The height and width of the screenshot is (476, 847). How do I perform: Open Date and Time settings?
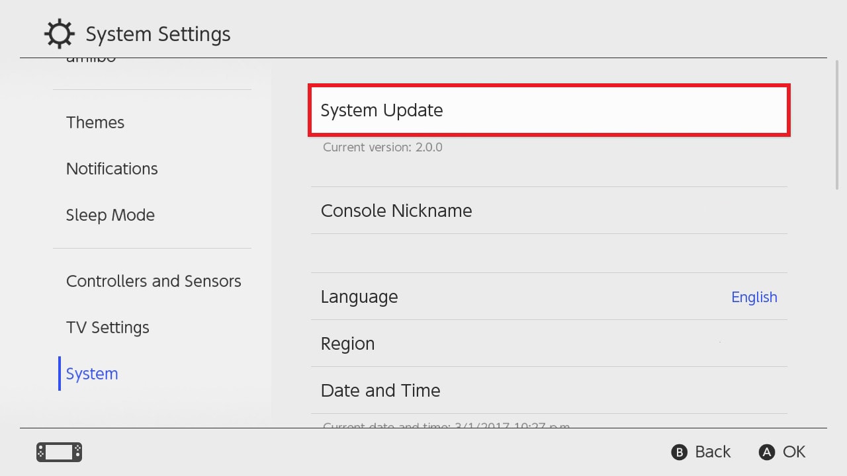click(549, 390)
